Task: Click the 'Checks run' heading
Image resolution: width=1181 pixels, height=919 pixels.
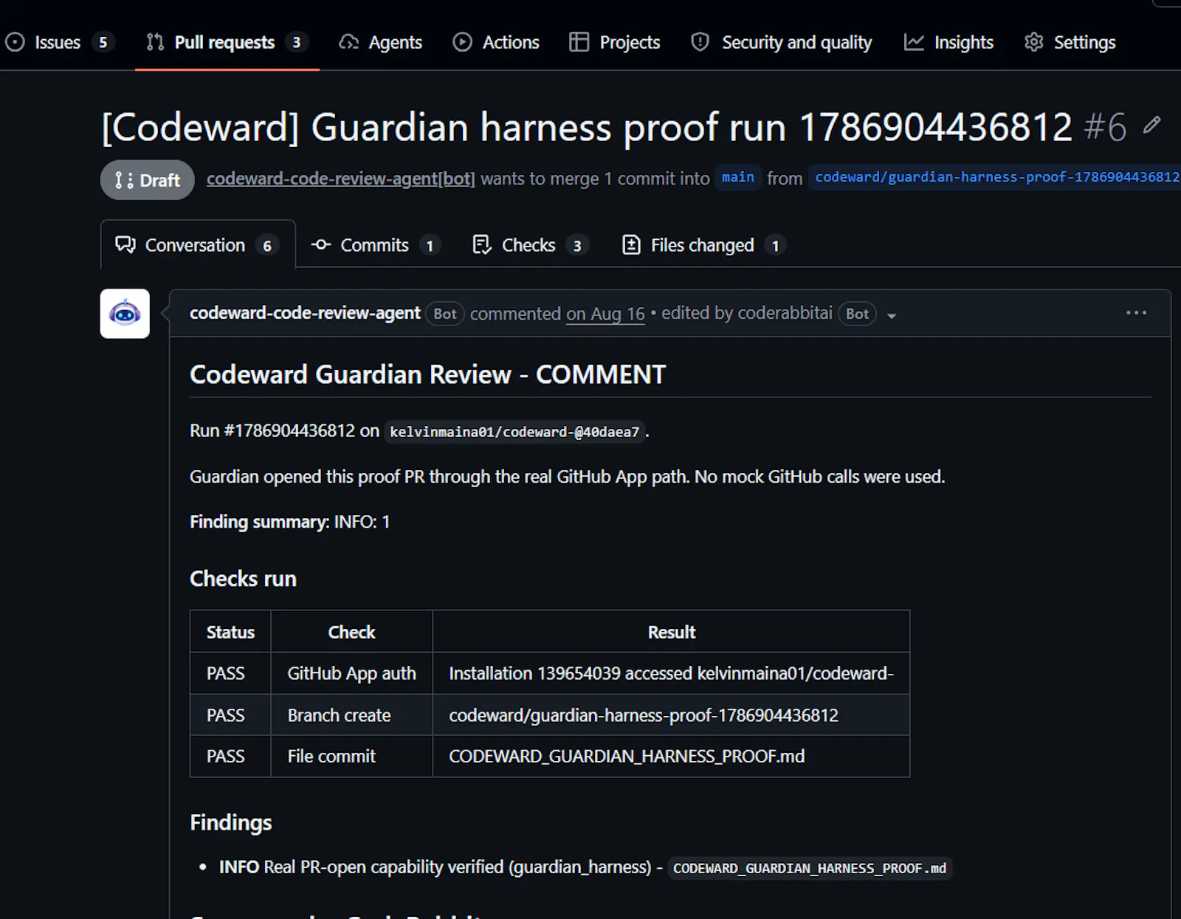Action: point(243,579)
